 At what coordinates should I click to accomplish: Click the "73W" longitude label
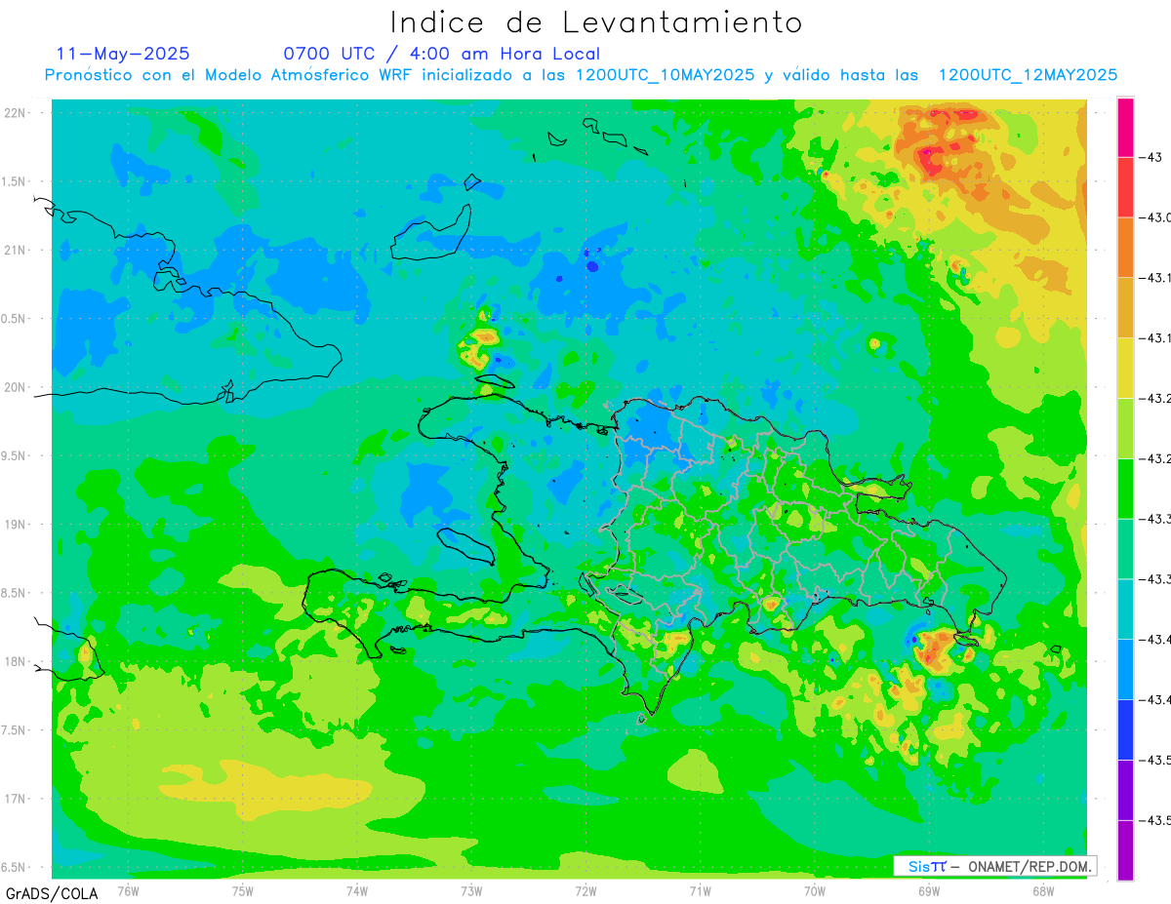[471, 890]
